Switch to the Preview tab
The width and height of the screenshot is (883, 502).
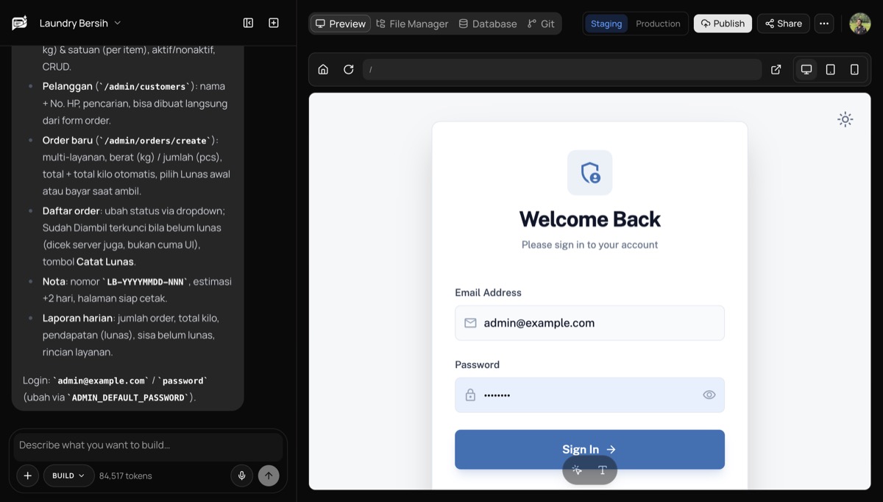click(340, 24)
